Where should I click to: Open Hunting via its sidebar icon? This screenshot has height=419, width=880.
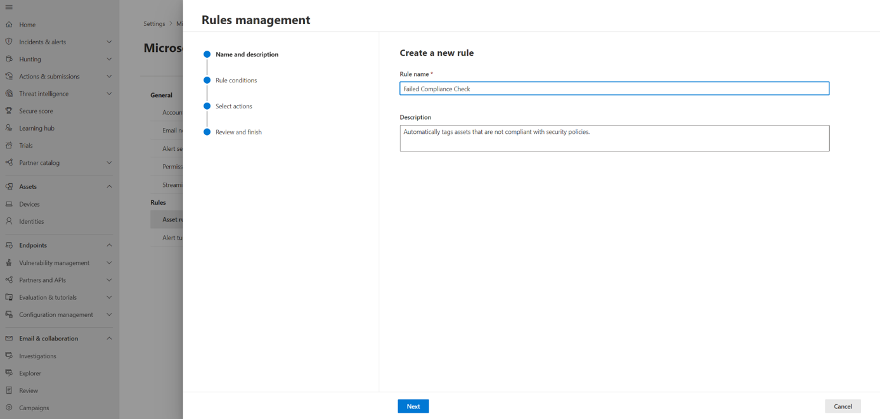[x=9, y=59]
